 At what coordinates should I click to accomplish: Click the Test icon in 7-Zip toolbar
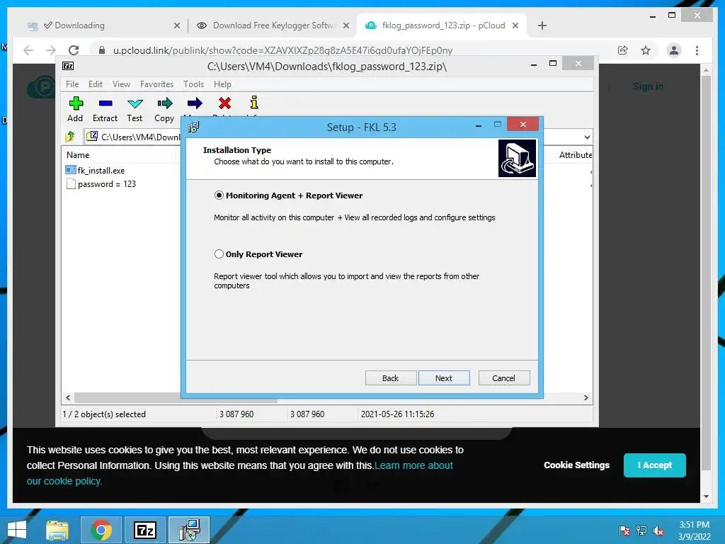tap(135, 103)
